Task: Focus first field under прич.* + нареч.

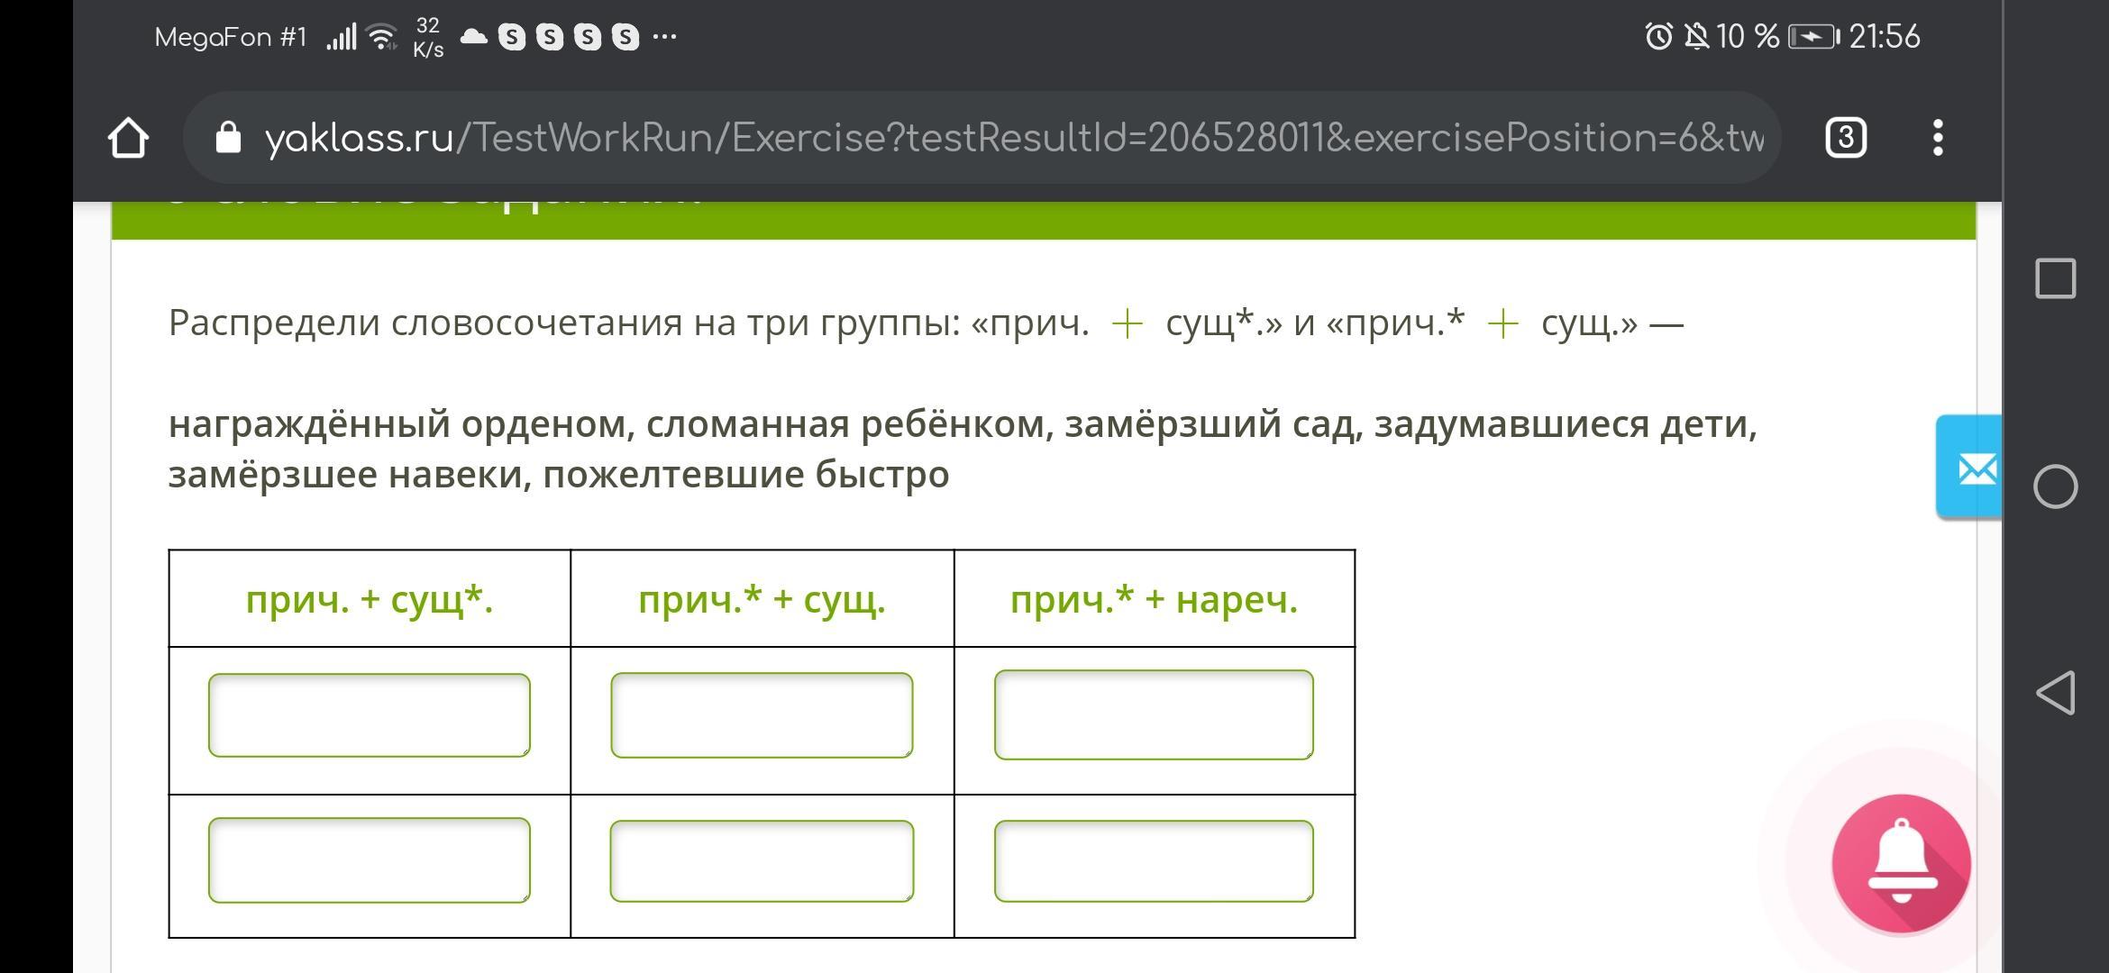Action: coord(1154,714)
